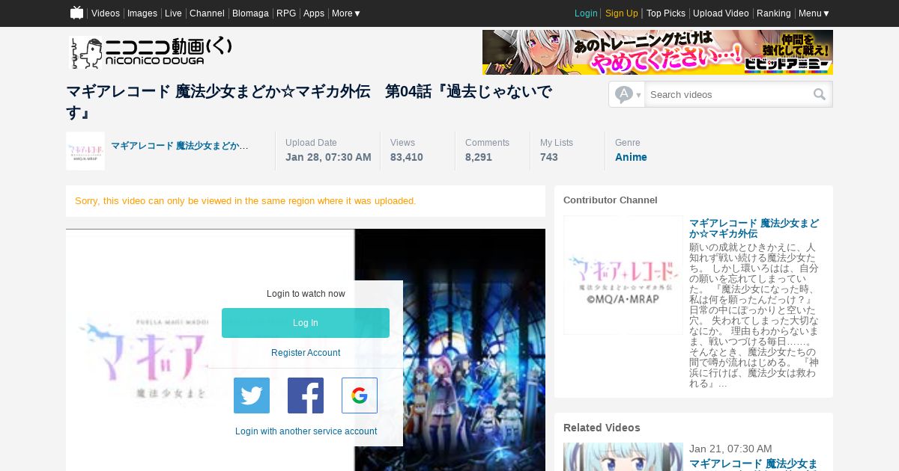The image size is (899, 471).
Task: Select the region restriction notice text
Action: (246, 201)
